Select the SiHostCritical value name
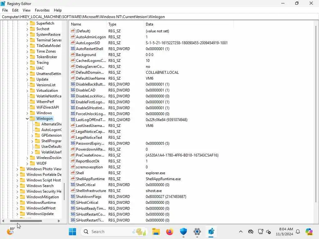Viewport: 319px width, 239px height. point(87,202)
